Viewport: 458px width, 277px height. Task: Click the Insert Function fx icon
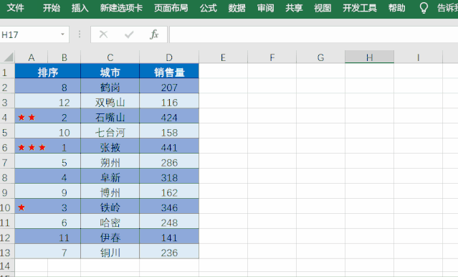(154, 34)
